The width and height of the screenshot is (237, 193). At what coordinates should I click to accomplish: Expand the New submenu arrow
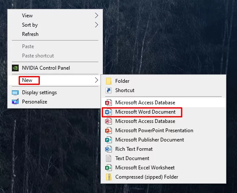tap(96, 80)
